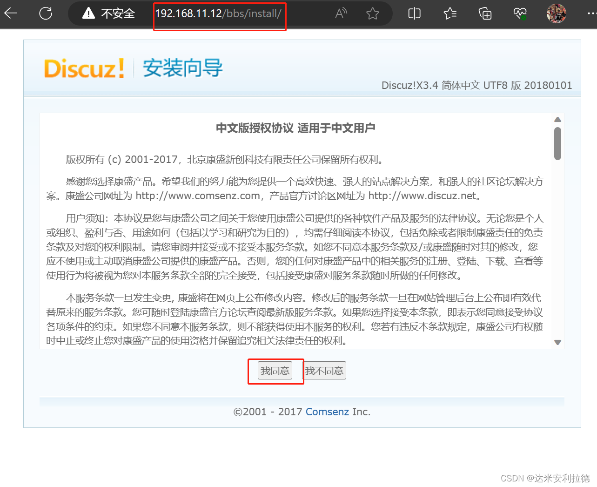Open the user profile avatar
Screen dimensions: 597x487
(x=556, y=14)
